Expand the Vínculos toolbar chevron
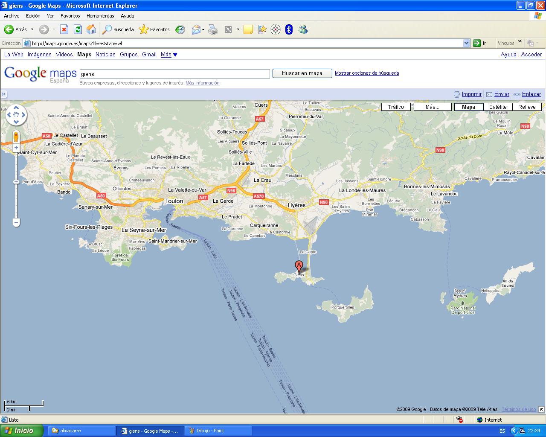This screenshot has width=546, height=437. pos(520,42)
